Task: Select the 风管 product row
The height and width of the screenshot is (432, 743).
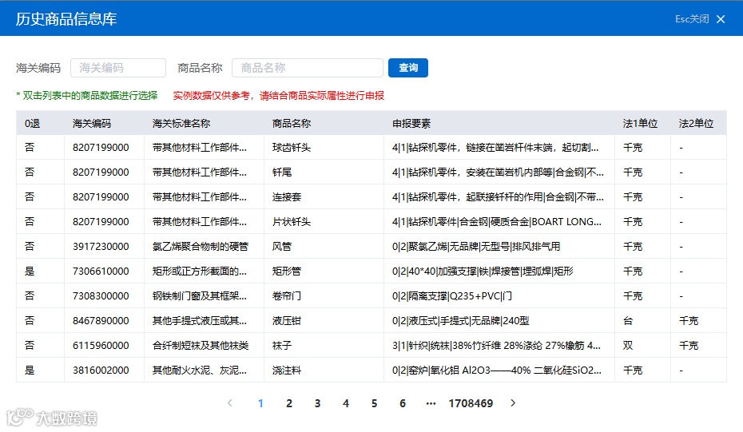Action: click(371, 246)
